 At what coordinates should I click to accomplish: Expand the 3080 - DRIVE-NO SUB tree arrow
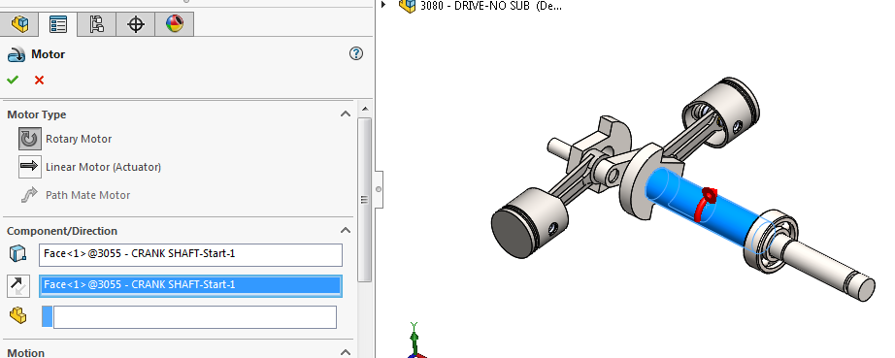coord(384,5)
